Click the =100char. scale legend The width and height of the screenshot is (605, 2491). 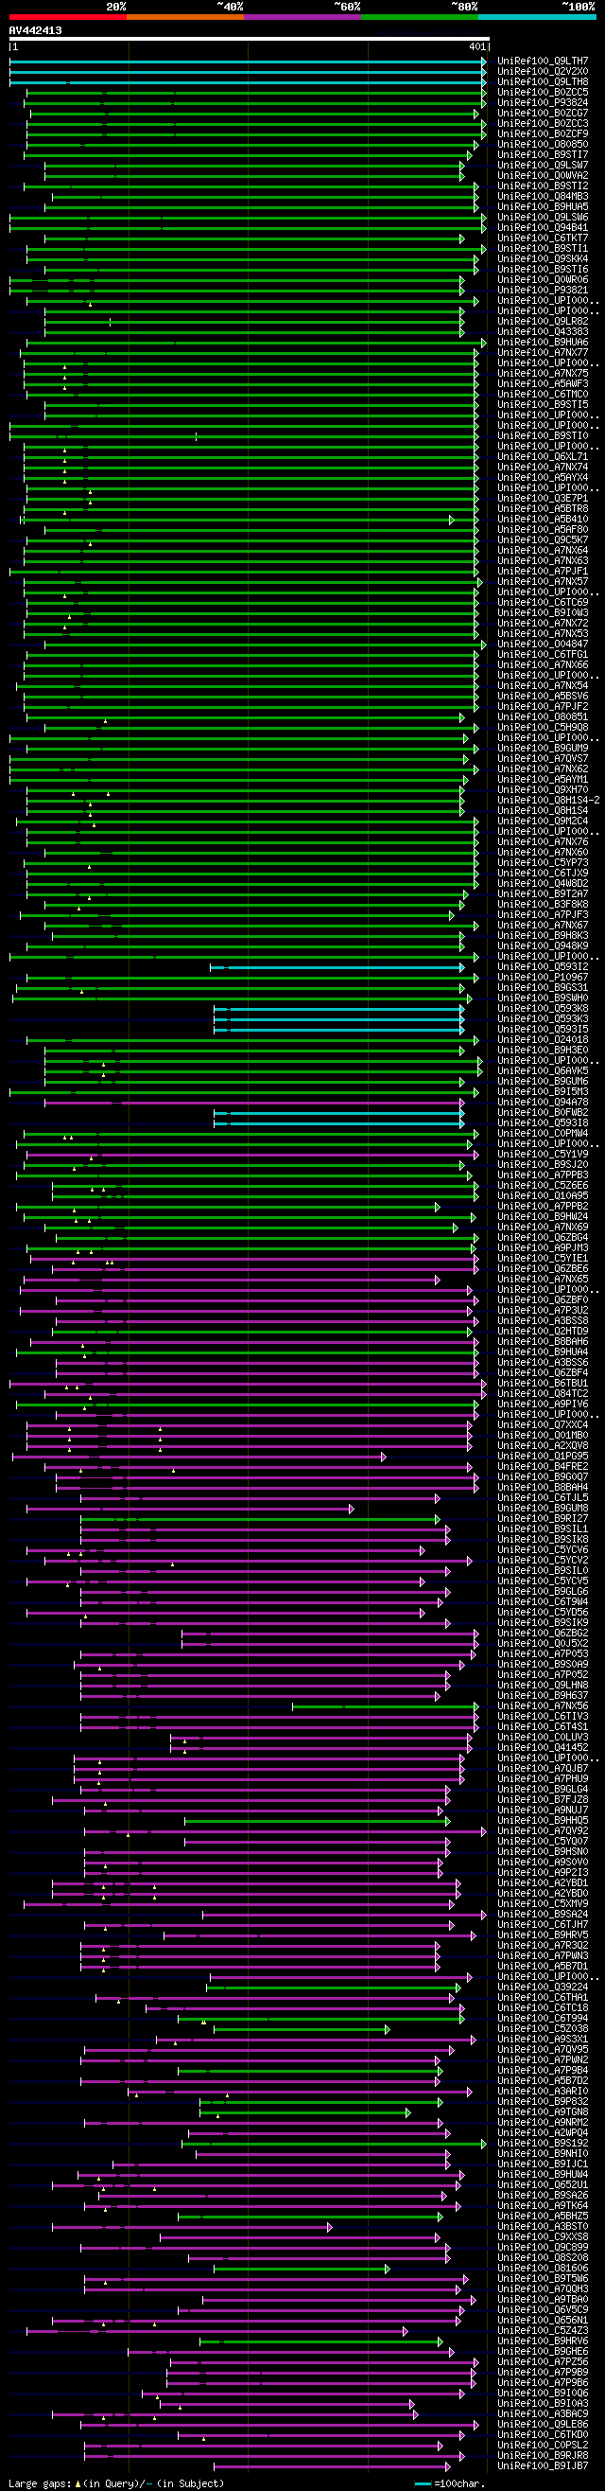(x=450, y=2484)
